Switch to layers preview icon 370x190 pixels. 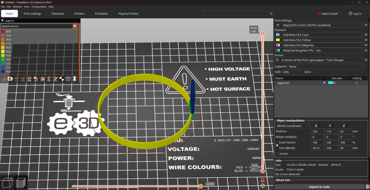pos(21,183)
